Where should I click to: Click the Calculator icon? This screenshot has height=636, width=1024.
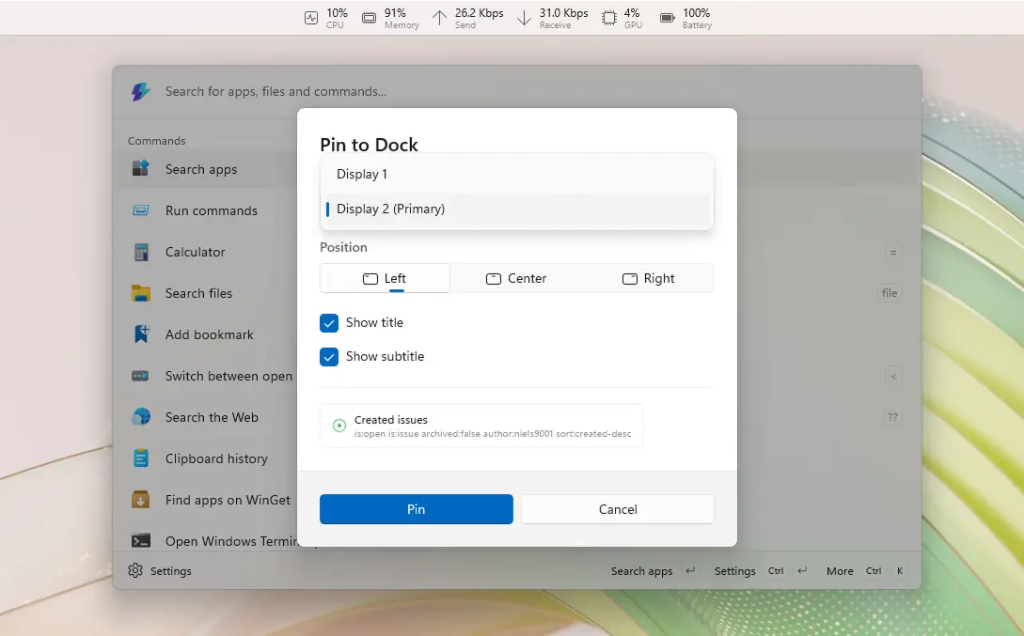pos(141,252)
